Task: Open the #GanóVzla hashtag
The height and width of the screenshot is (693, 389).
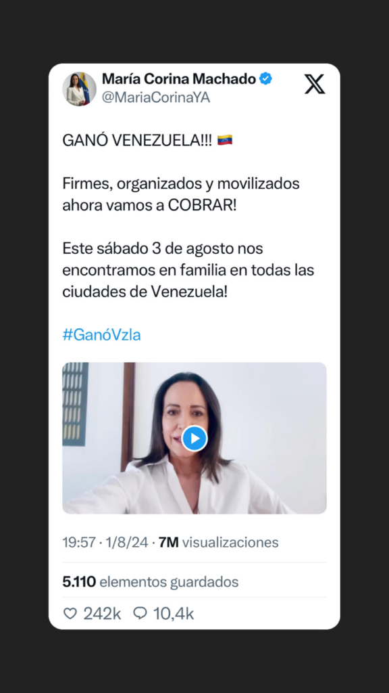Action: [101, 335]
